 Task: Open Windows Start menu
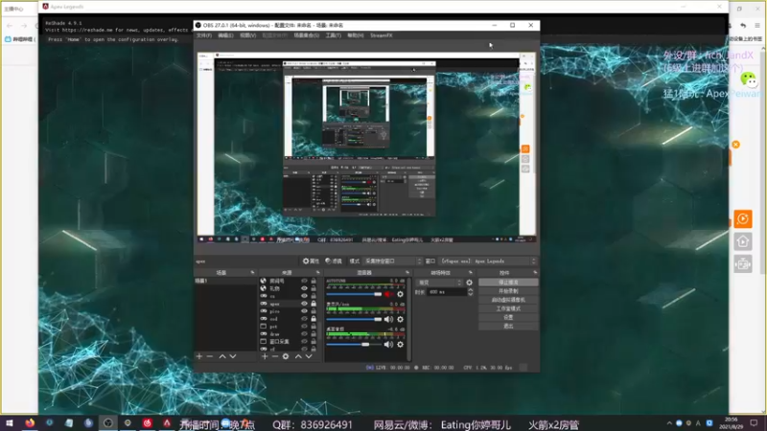click(x=10, y=423)
